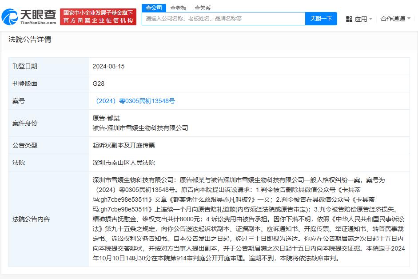The height and width of the screenshot is (279, 418).
Task: Click the 刊登日期 label cell
Action: 49,66
